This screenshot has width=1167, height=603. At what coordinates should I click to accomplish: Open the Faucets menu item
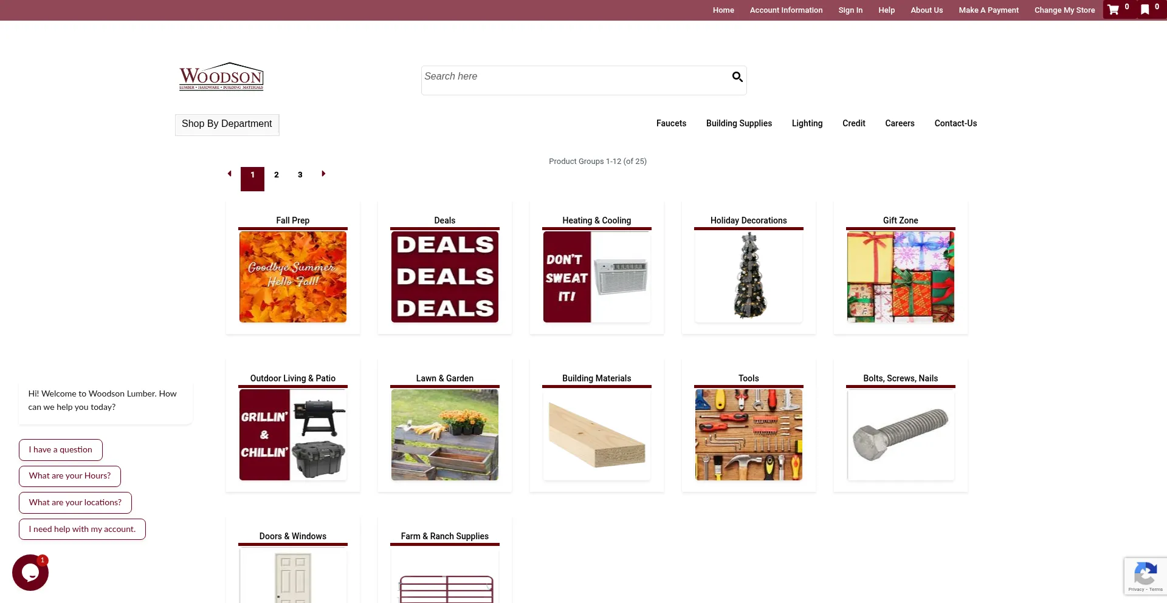(x=671, y=123)
